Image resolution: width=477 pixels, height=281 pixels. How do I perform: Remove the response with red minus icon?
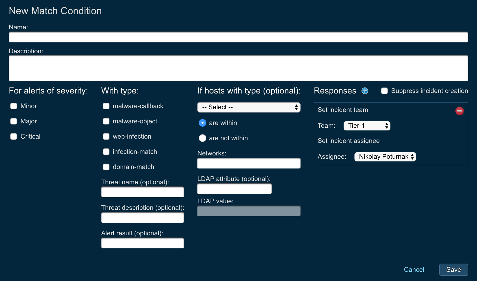[459, 111]
